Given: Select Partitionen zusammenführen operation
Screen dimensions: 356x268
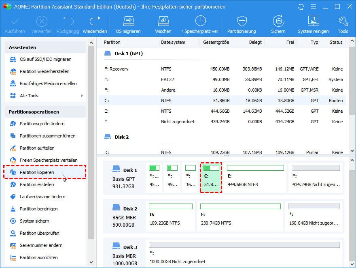Looking at the screenshot, I should [47, 136].
